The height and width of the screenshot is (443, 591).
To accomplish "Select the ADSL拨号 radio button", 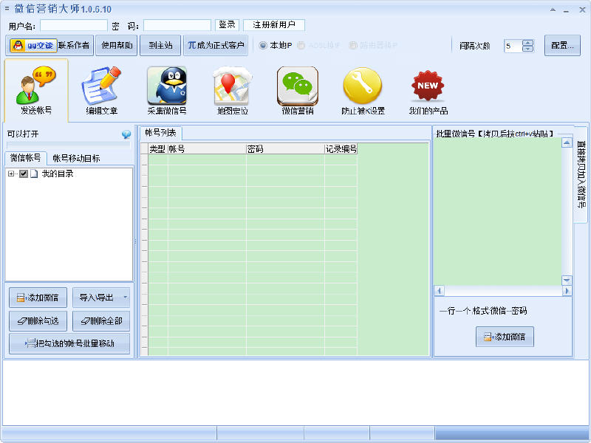I will point(301,46).
